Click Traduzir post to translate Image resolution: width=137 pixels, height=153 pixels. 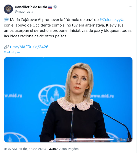13,52
